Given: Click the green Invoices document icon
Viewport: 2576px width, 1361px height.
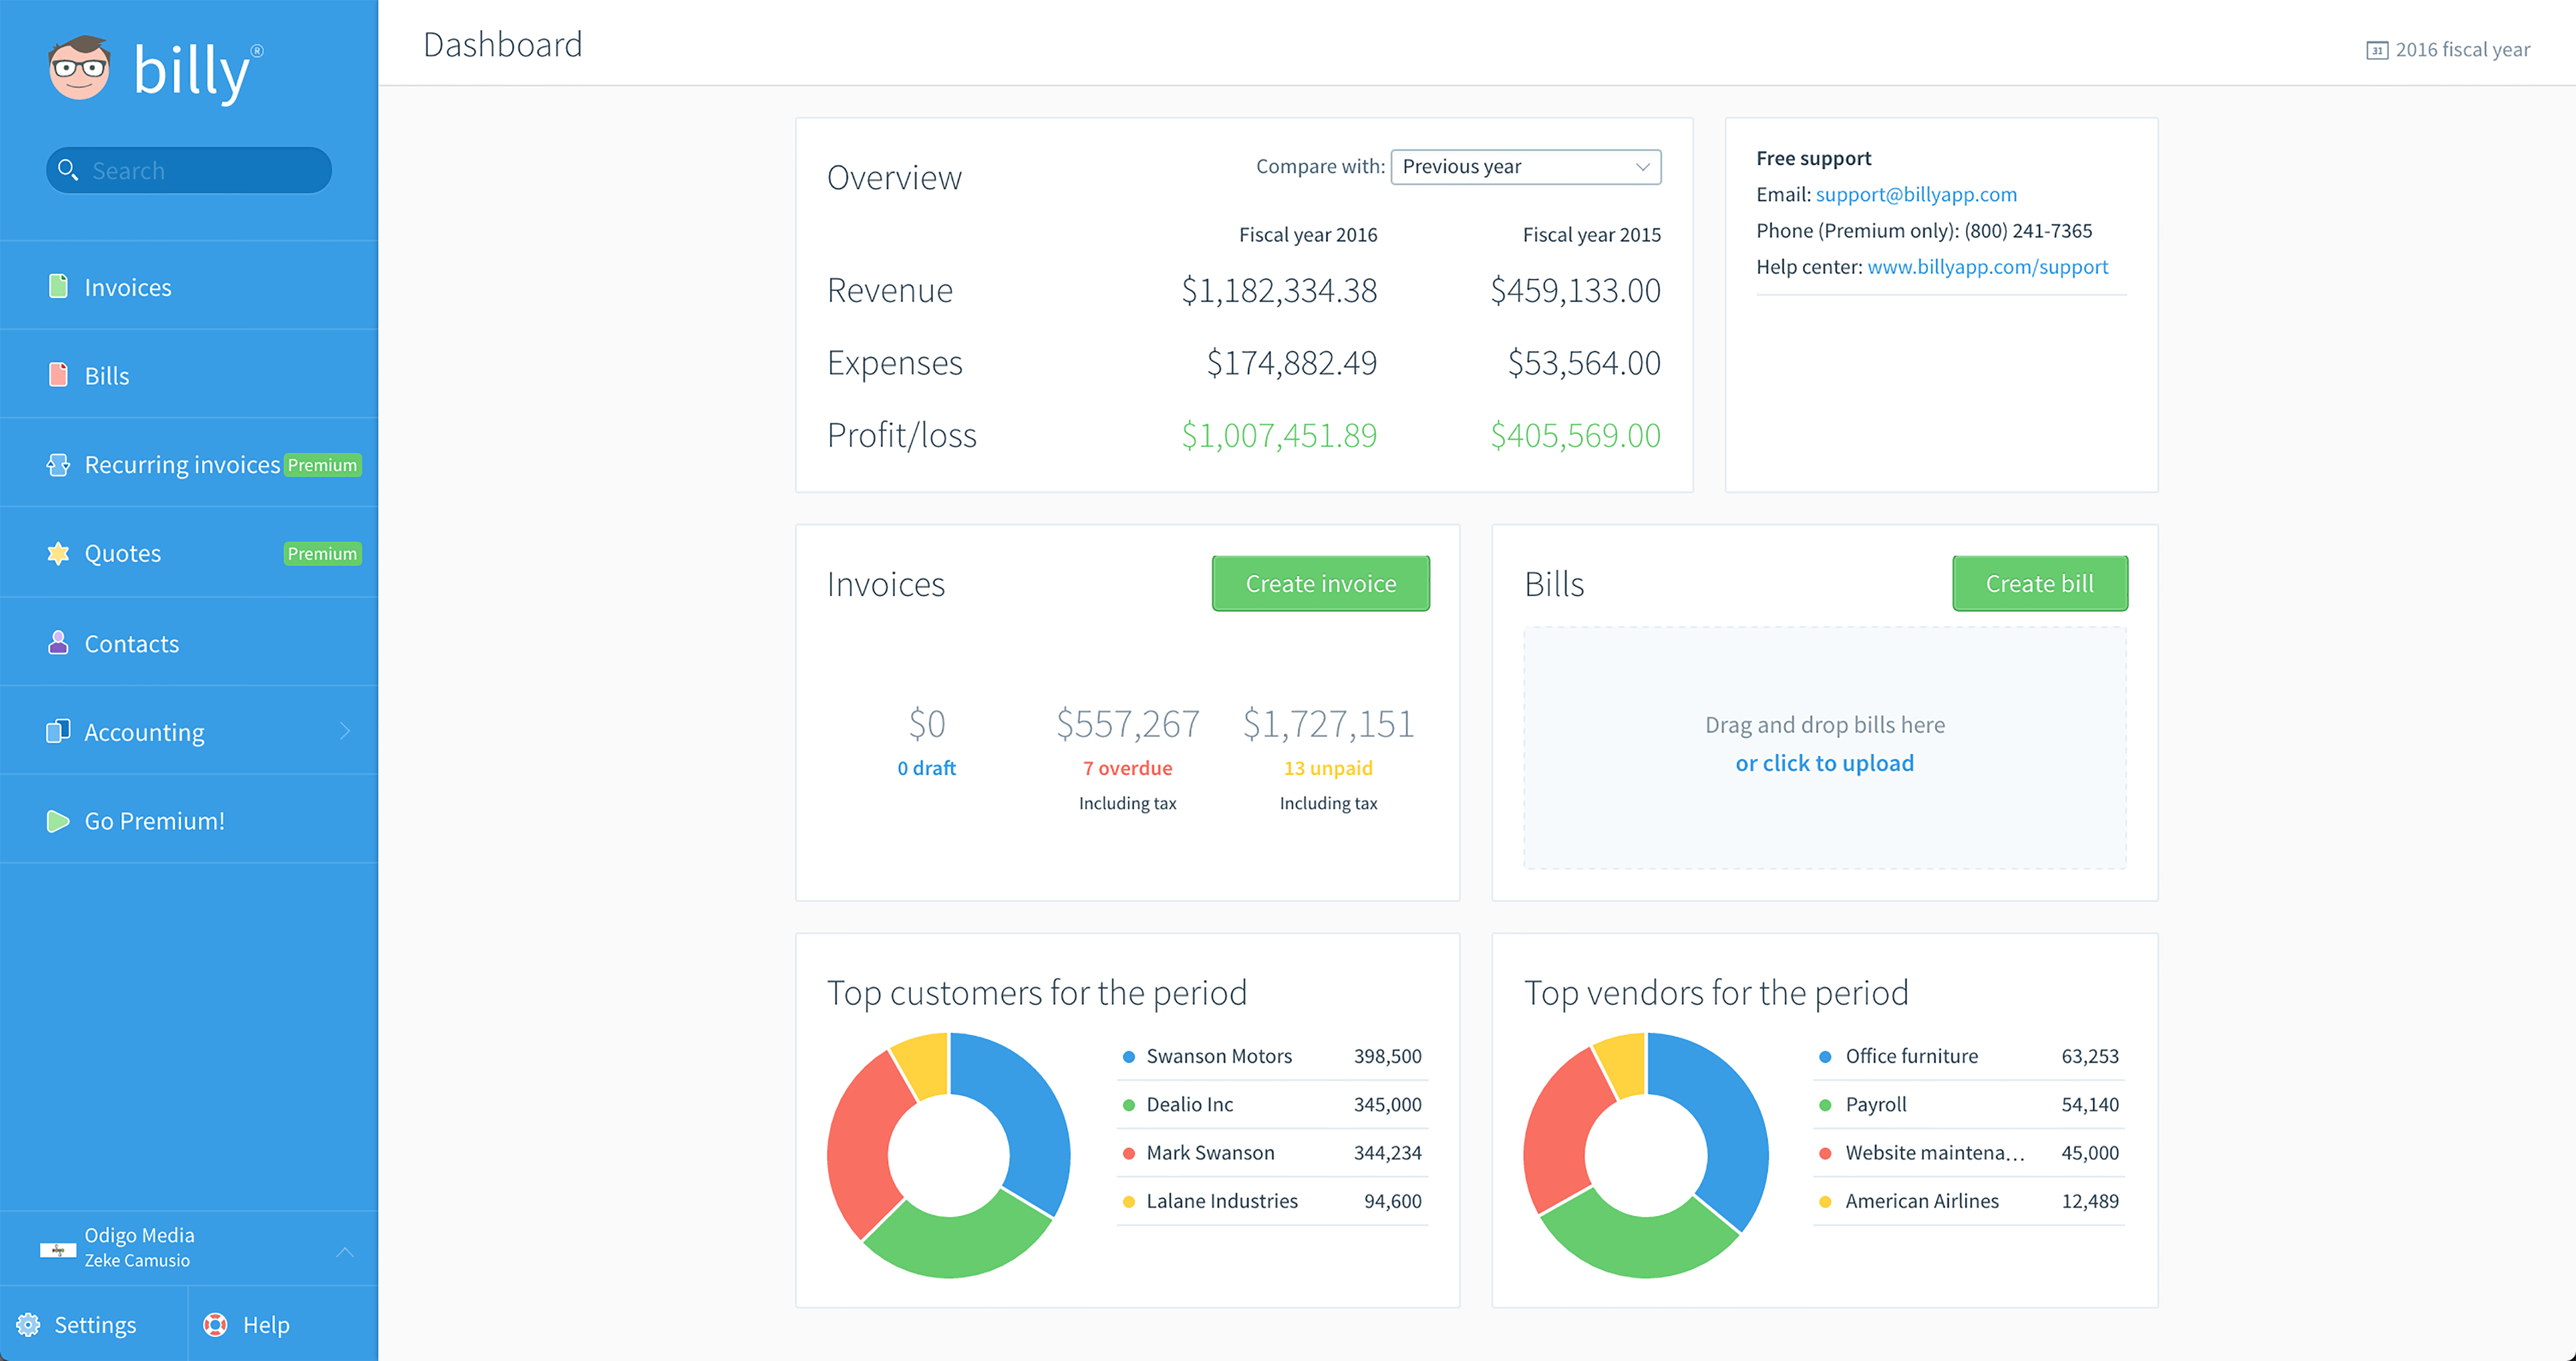Looking at the screenshot, I should tap(58, 287).
